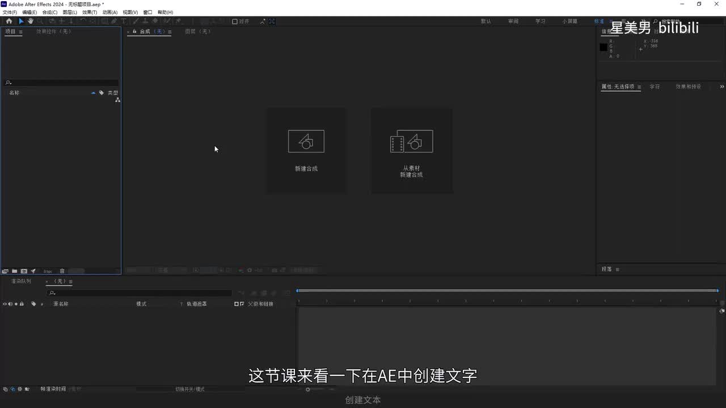
Task: Toggle the video eye column switch in timeline
Action: [x=5, y=304]
